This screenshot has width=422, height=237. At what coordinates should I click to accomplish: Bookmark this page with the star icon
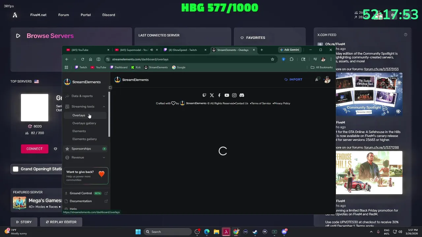(x=272, y=59)
